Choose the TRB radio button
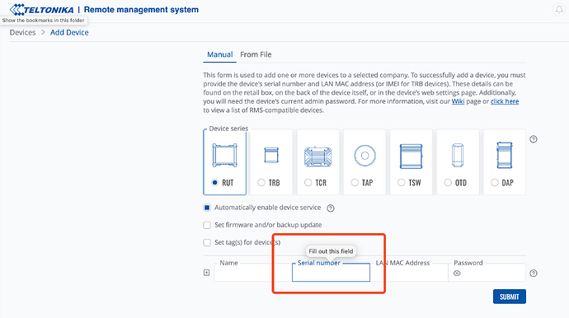The height and width of the screenshot is (318, 569). (261, 182)
